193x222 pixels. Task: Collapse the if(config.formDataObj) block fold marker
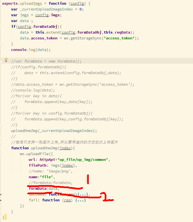tap(1, 27)
